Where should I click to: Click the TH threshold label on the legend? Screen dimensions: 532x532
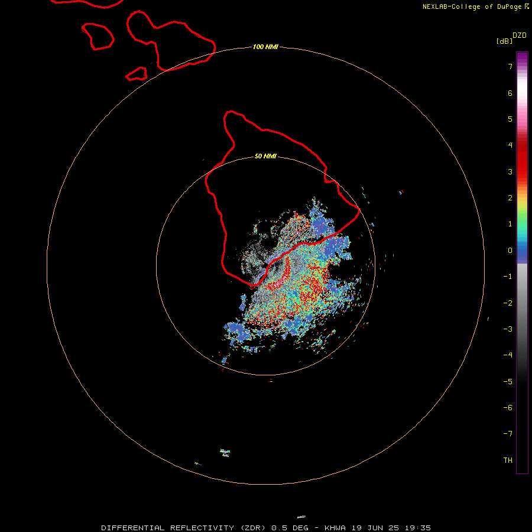click(x=508, y=460)
